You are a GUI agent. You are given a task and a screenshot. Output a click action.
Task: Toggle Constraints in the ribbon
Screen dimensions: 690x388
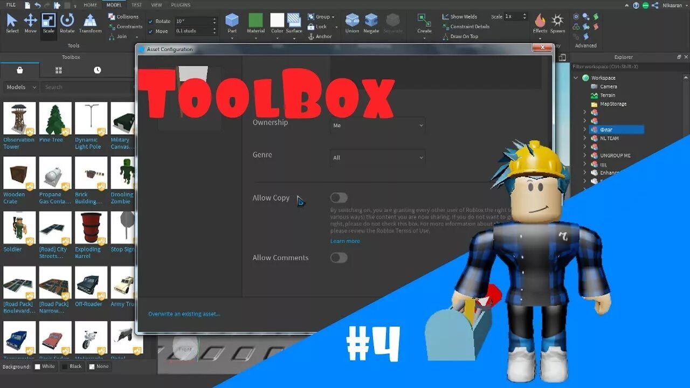click(x=125, y=26)
